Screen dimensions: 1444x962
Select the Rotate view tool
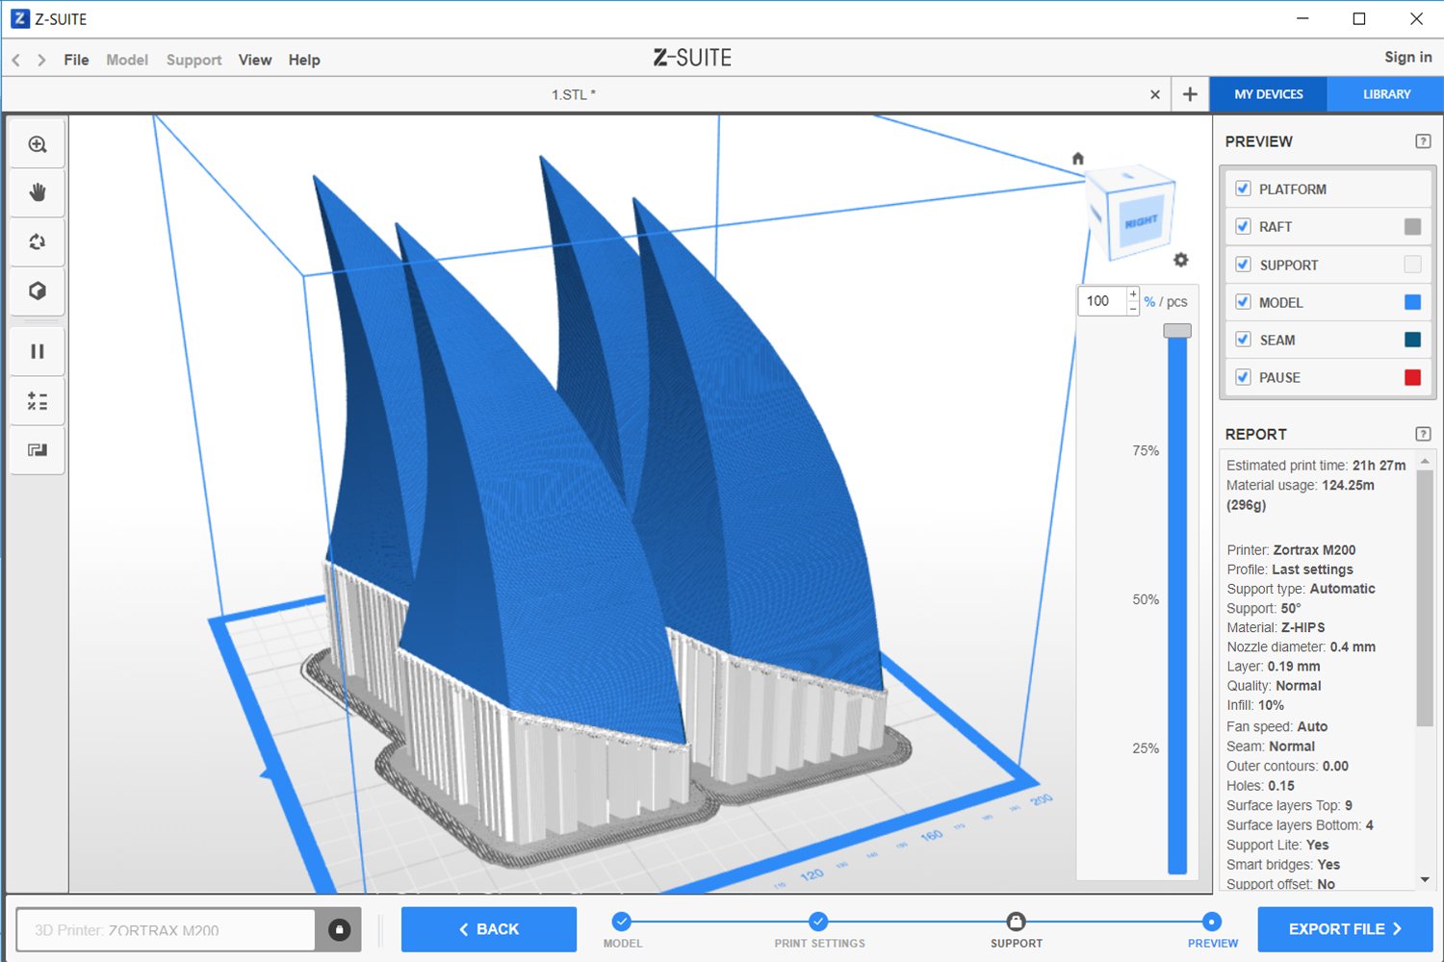38,241
